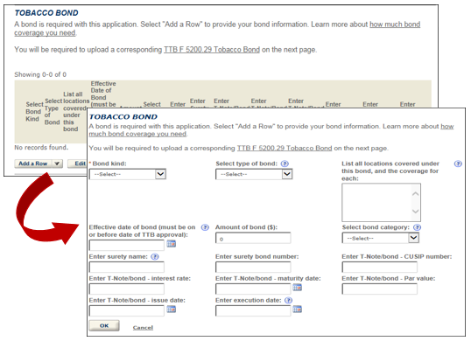The image size is (471, 341).
Task: Open help for Select type of bond
Action: click(x=285, y=164)
